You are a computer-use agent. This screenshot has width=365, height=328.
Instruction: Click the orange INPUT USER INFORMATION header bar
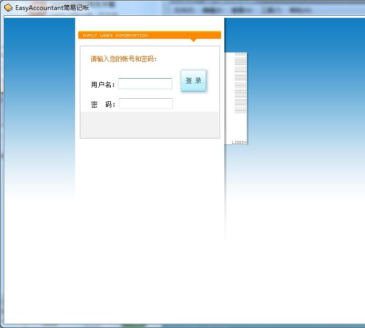coord(149,35)
